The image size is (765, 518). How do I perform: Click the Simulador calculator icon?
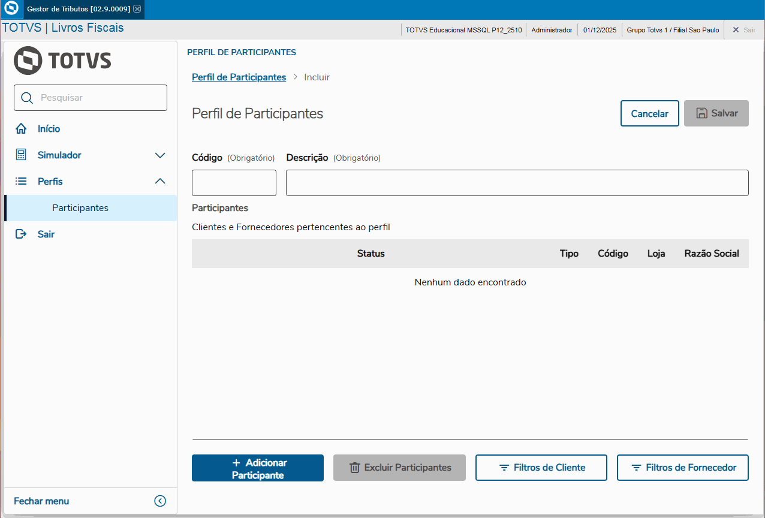click(21, 155)
